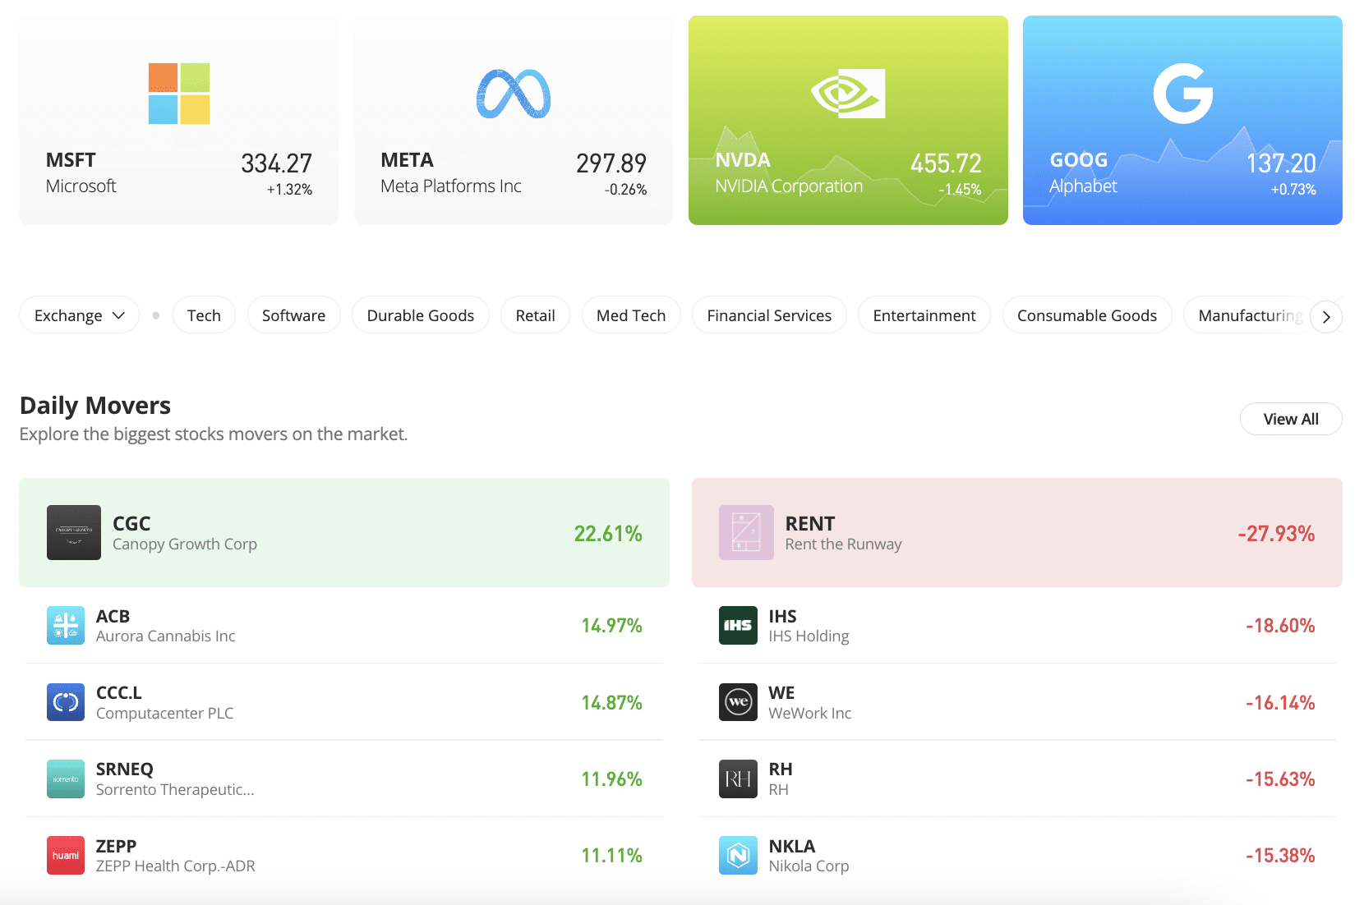Click the Computacenter PLC logo icon
Viewport: 1364px width, 905px height.
tap(66, 702)
